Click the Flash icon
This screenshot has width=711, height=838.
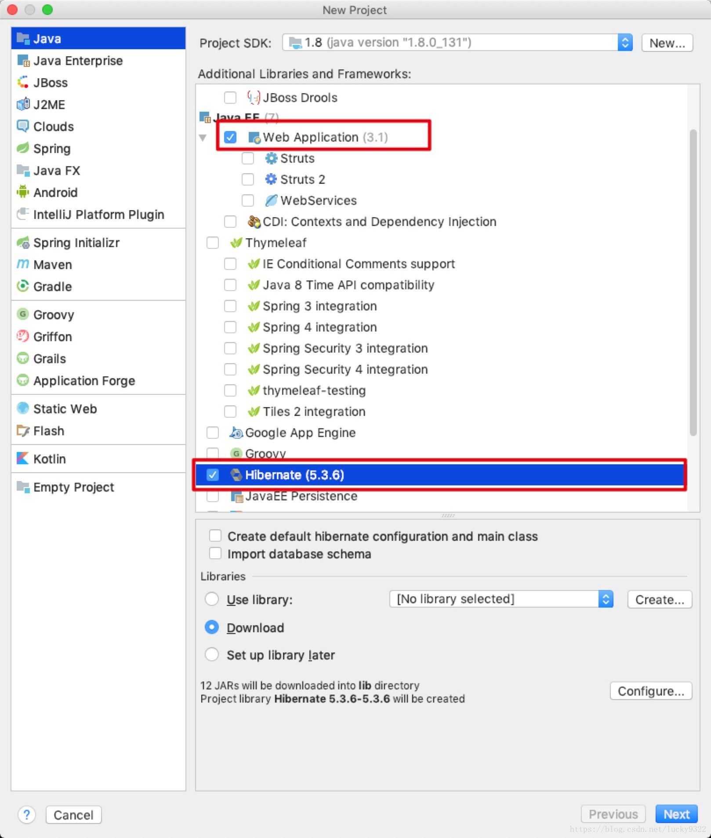[23, 431]
